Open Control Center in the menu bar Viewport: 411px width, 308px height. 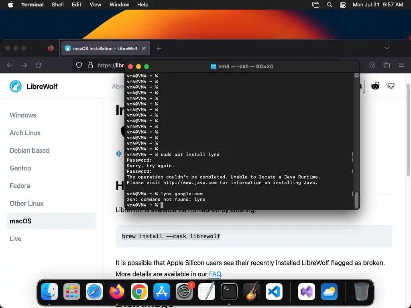343,5
